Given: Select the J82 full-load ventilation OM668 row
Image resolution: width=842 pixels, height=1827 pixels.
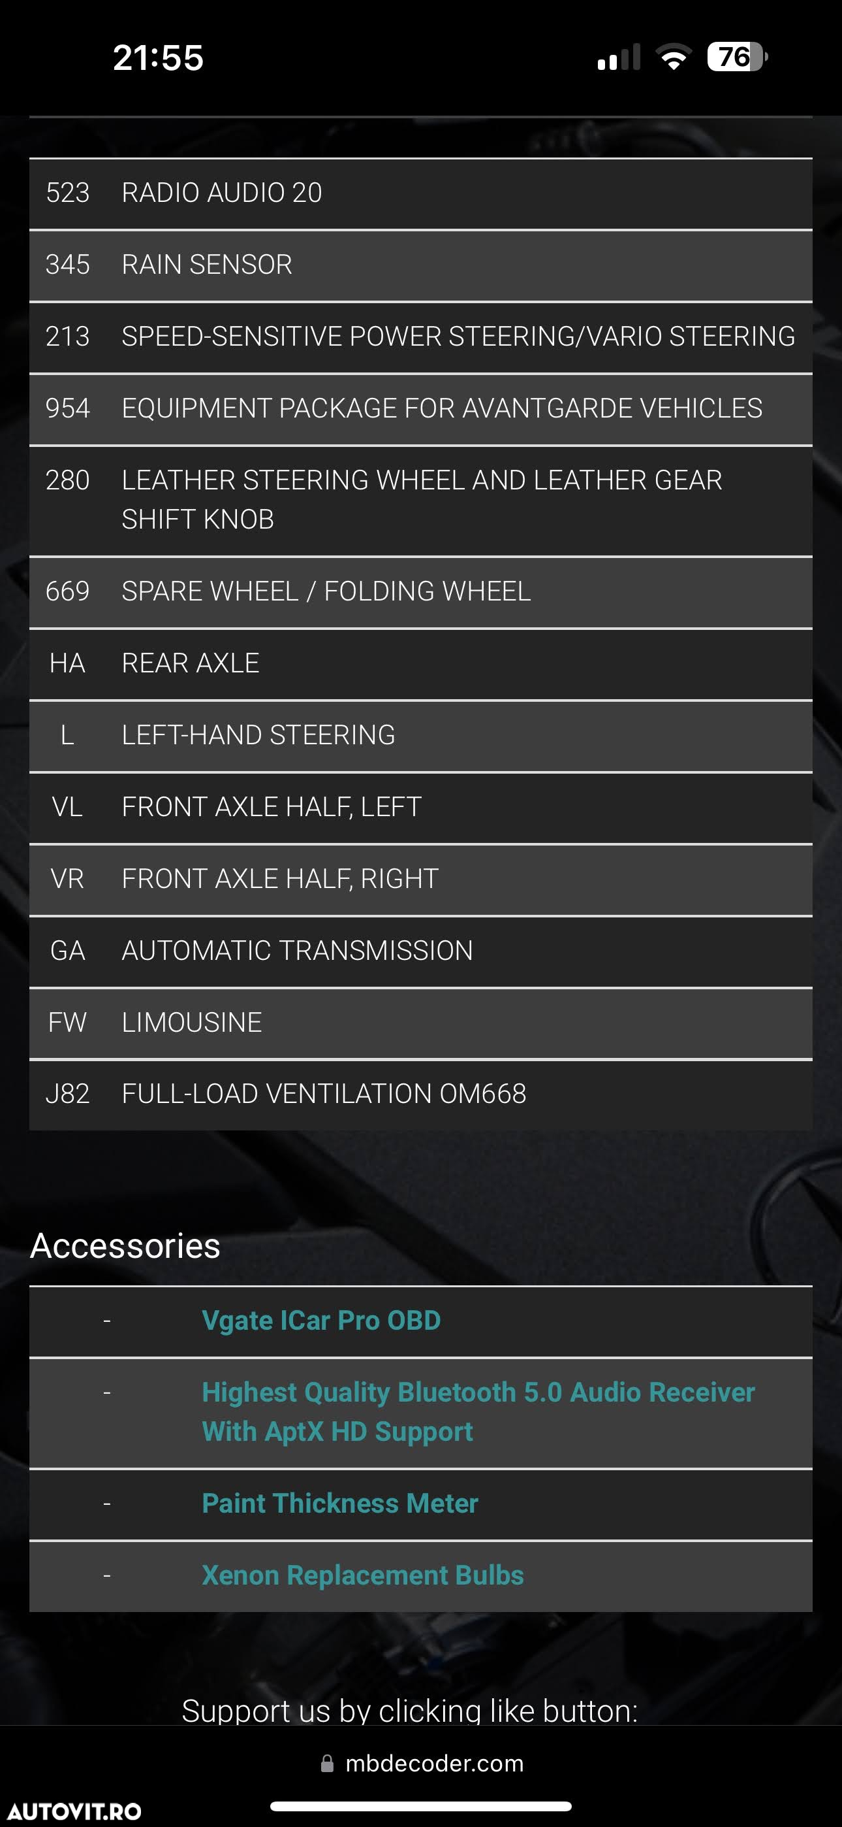Looking at the screenshot, I should tap(421, 1095).
